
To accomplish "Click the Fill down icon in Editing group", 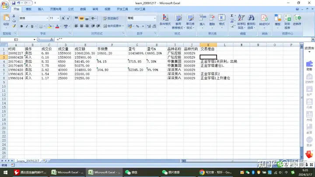I will [x=232, y=21].
